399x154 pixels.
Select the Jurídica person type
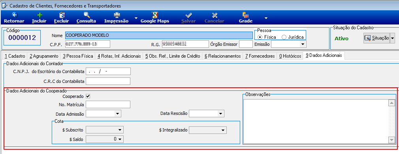pyautogui.click(x=284, y=37)
